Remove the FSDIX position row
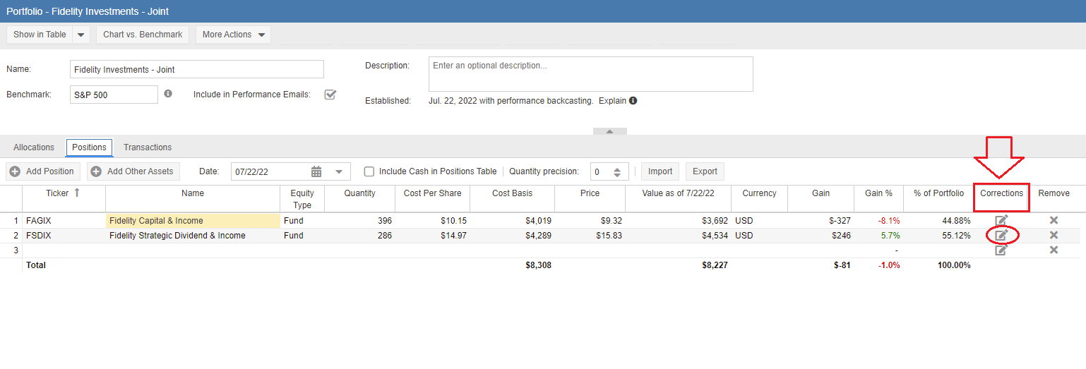 click(1054, 235)
